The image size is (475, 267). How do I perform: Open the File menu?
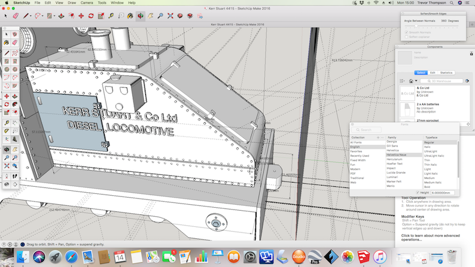[37, 3]
